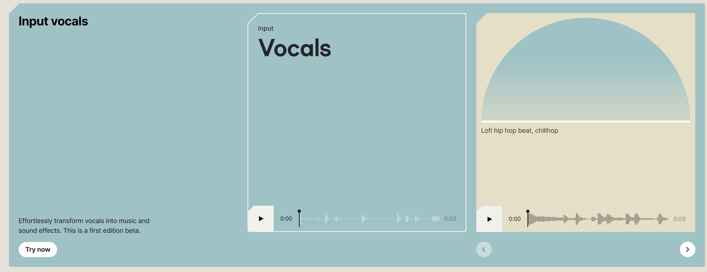Click the Try now button
The height and width of the screenshot is (272, 707).
pyautogui.click(x=38, y=249)
